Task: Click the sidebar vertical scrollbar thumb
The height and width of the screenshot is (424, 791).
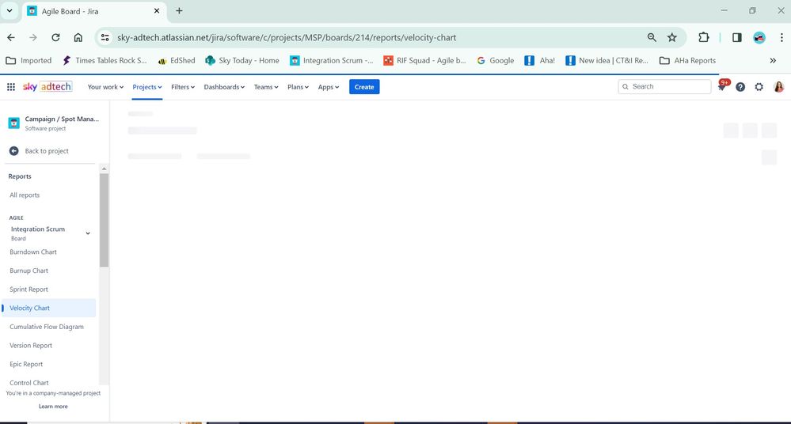Action: point(104,220)
